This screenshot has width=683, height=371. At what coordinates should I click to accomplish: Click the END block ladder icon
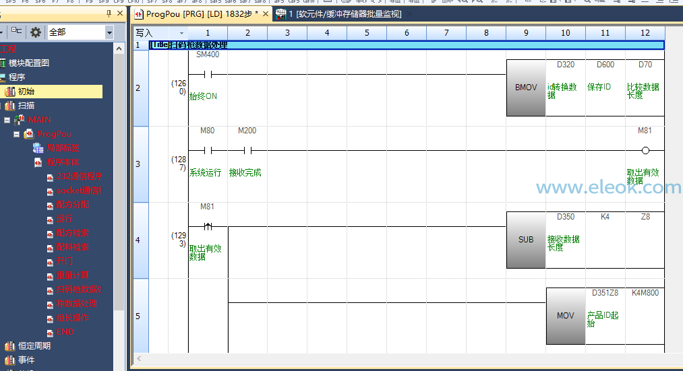tap(50, 333)
